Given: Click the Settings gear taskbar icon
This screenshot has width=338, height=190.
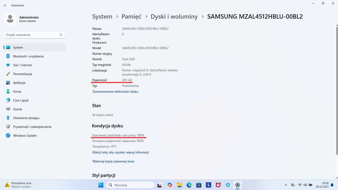Looking at the screenshot, I should [x=238, y=185].
